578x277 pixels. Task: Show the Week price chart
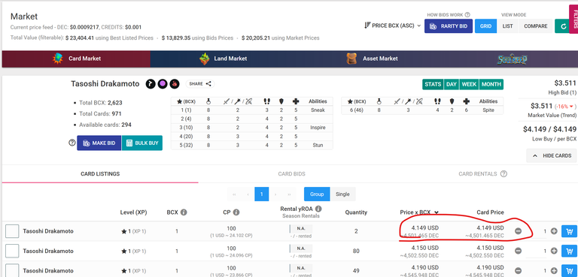coord(469,84)
